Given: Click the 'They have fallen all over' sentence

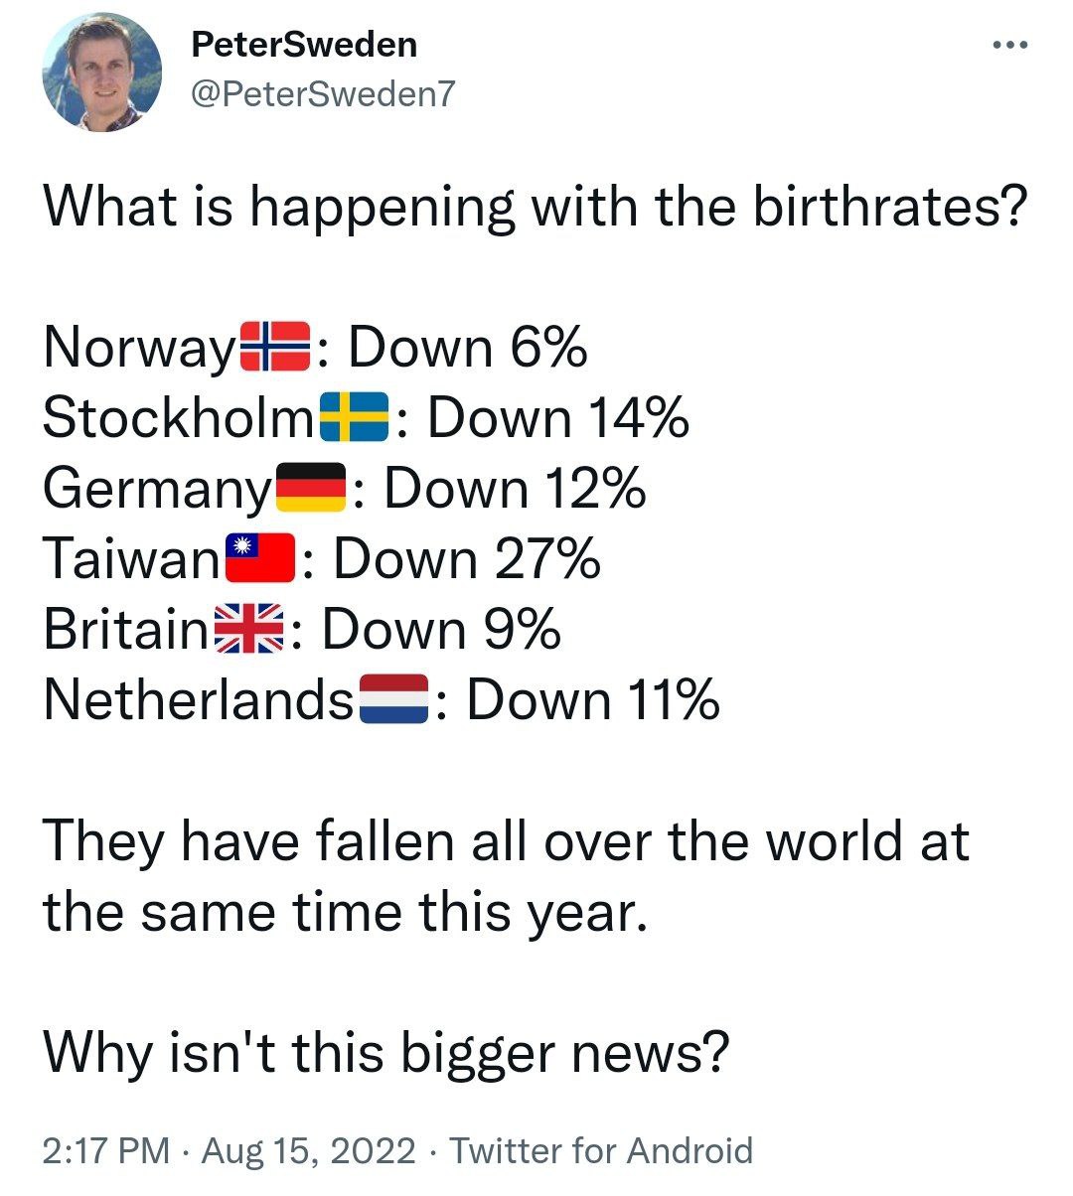Looking at the screenshot, I should [506, 876].
